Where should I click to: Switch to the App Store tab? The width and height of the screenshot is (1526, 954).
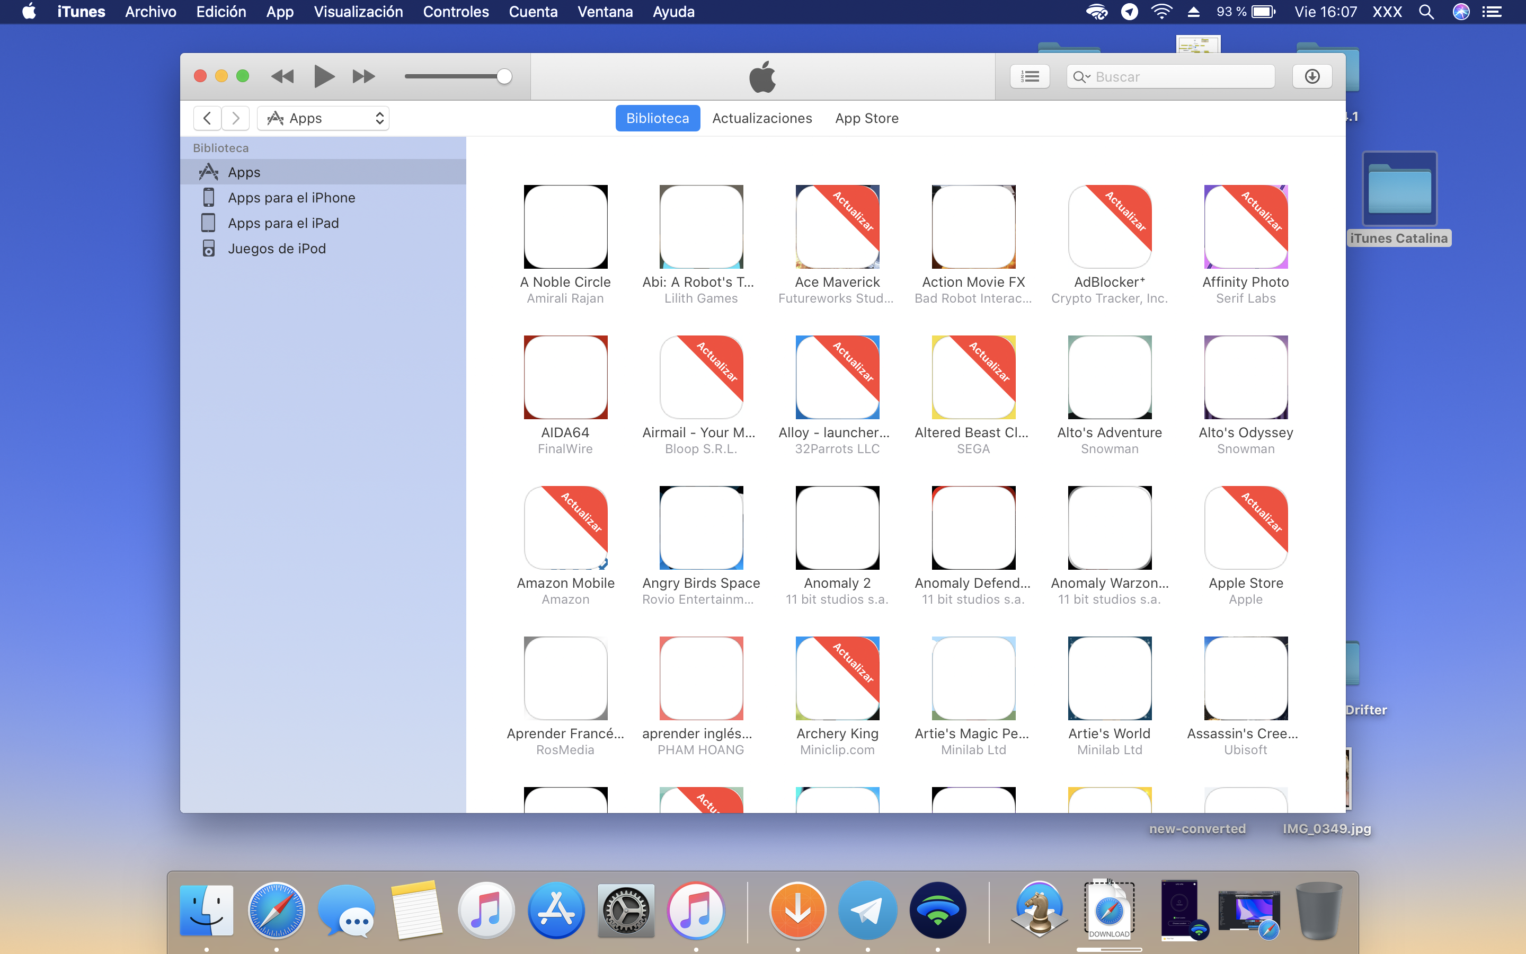(866, 118)
